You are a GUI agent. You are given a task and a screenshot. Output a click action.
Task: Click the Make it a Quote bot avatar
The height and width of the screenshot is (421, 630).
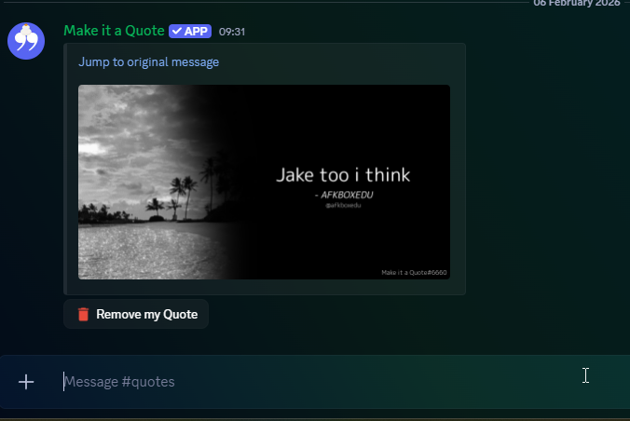pos(28,42)
